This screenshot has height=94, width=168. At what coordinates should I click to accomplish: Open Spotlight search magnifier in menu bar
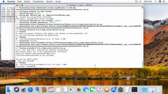point(156,1)
